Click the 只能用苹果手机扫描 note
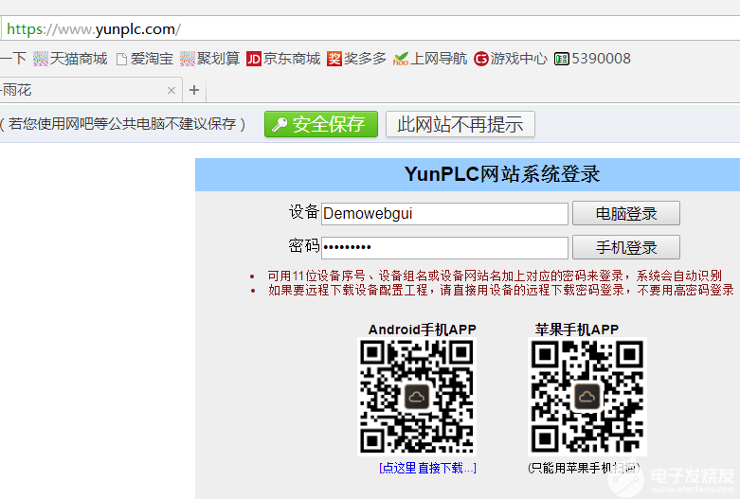 pyautogui.click(x=585, y=468)
